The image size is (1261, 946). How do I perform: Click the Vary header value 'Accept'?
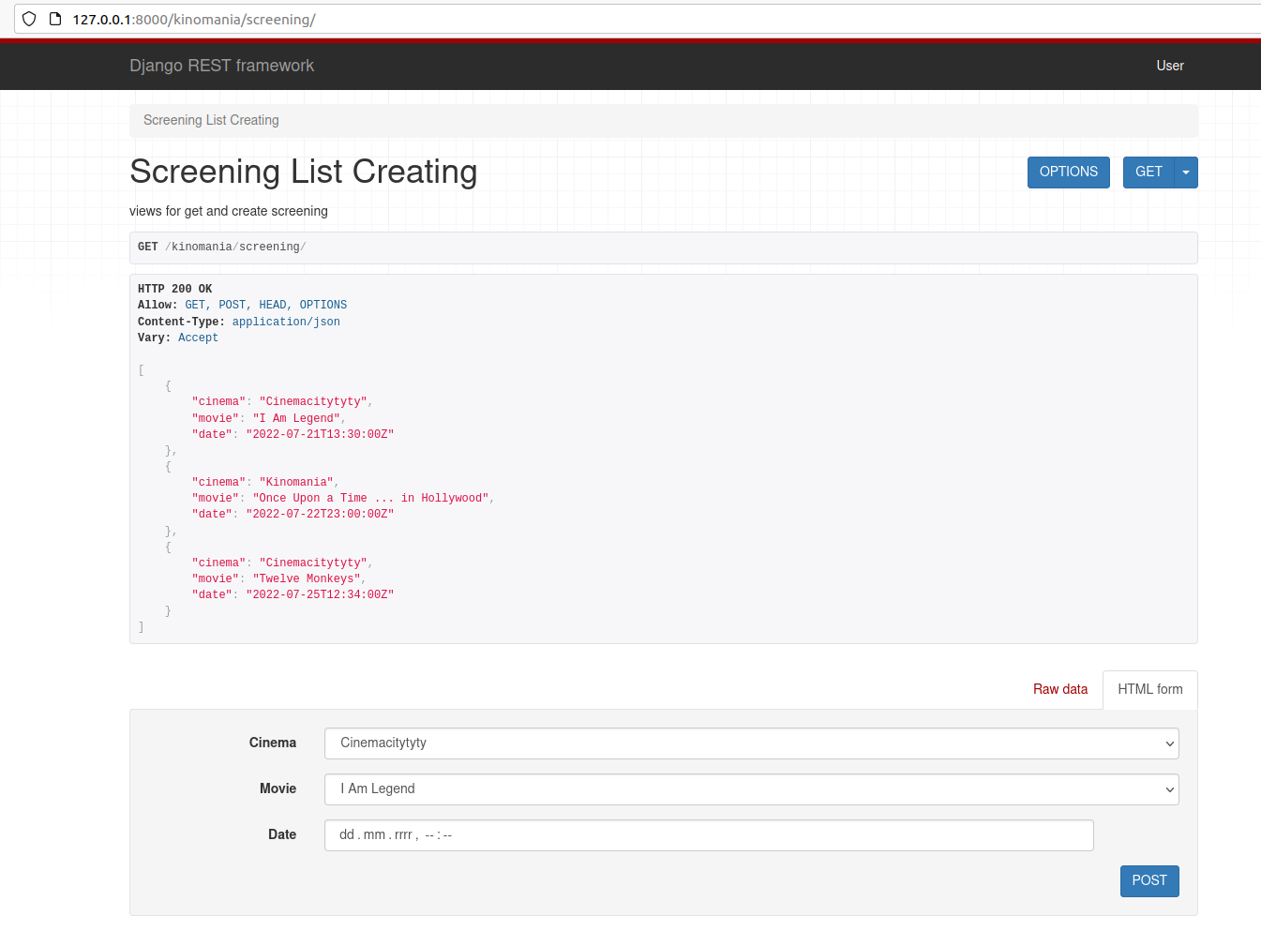point(198,338)
